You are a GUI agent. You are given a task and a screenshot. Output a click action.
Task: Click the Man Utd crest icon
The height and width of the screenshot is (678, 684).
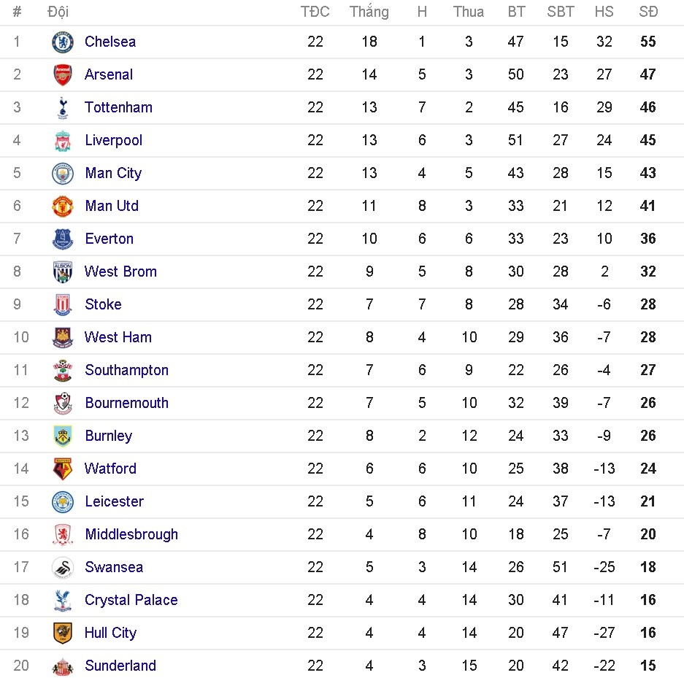(x=63, y=206)
